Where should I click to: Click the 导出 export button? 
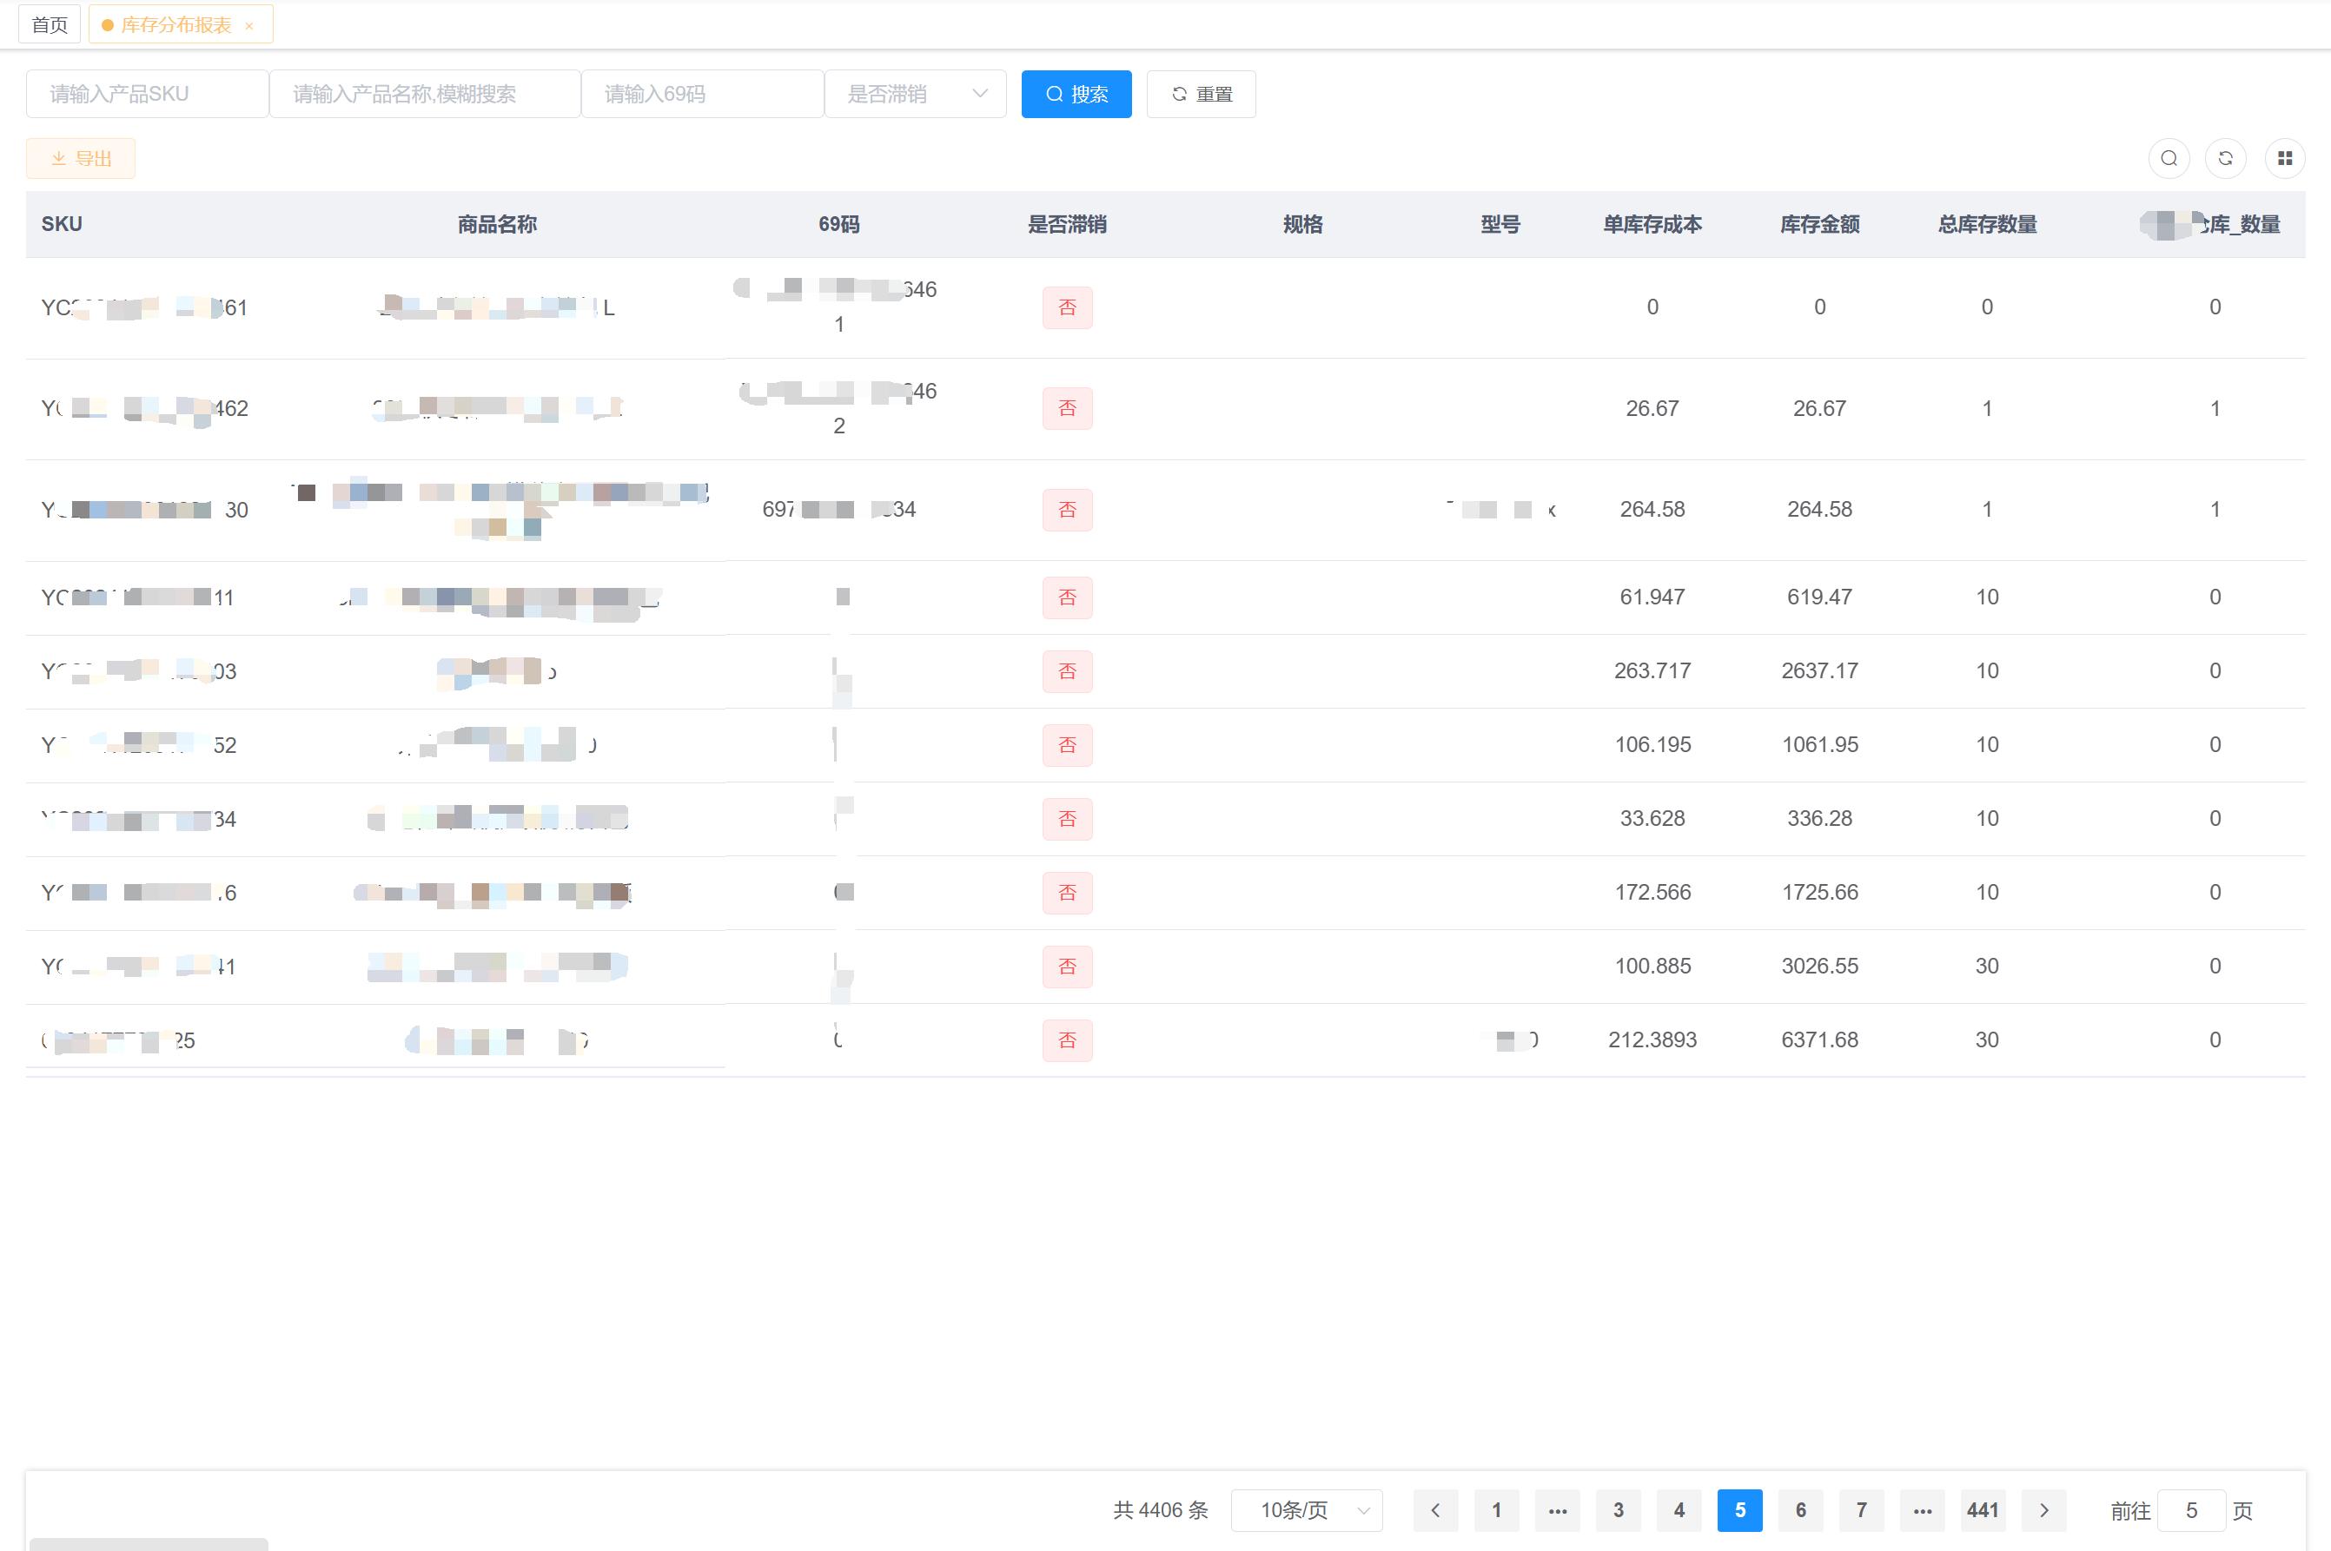pyautogui.click(x=81, y=158)
